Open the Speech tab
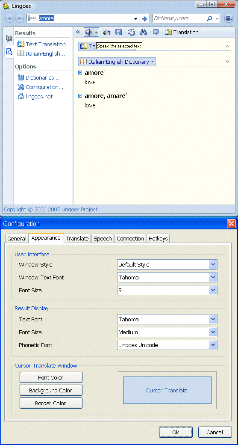 (x=103, y=238)
